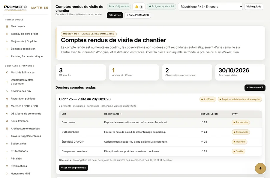Click the Tableau de bord projet icon

coord(7,34)
